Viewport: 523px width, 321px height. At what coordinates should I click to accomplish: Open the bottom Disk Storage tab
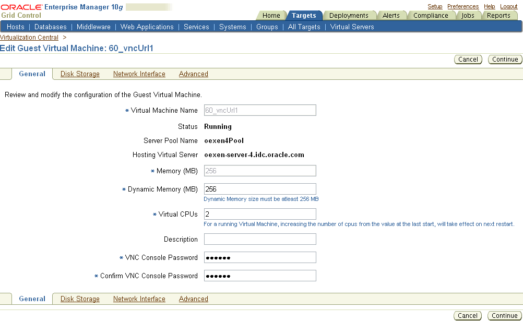click(x=80, y=299)
